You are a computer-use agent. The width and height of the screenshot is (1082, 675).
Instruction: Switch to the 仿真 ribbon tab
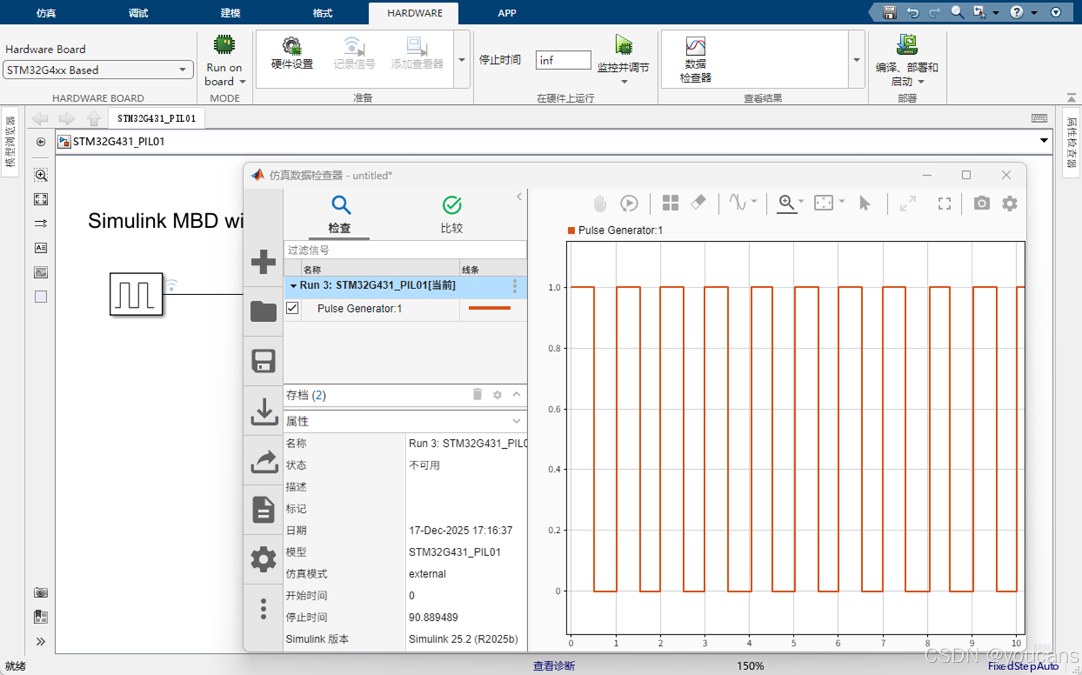point(46,13)
